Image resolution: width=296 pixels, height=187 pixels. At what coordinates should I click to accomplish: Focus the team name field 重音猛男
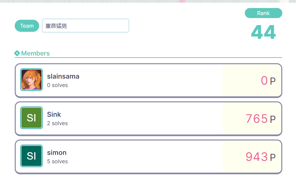pos(86,26)
